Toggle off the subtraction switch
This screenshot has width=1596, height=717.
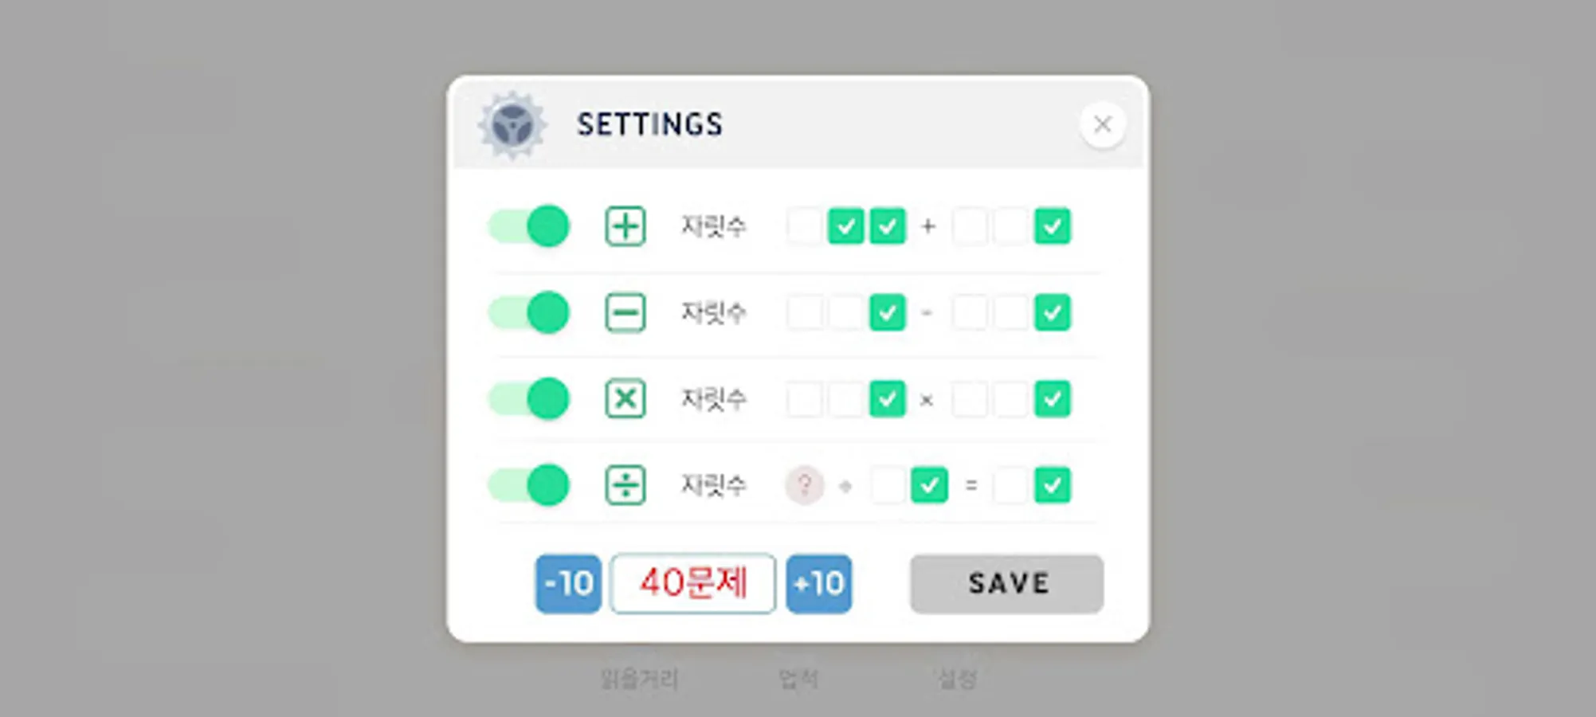[x=529, y=312]
